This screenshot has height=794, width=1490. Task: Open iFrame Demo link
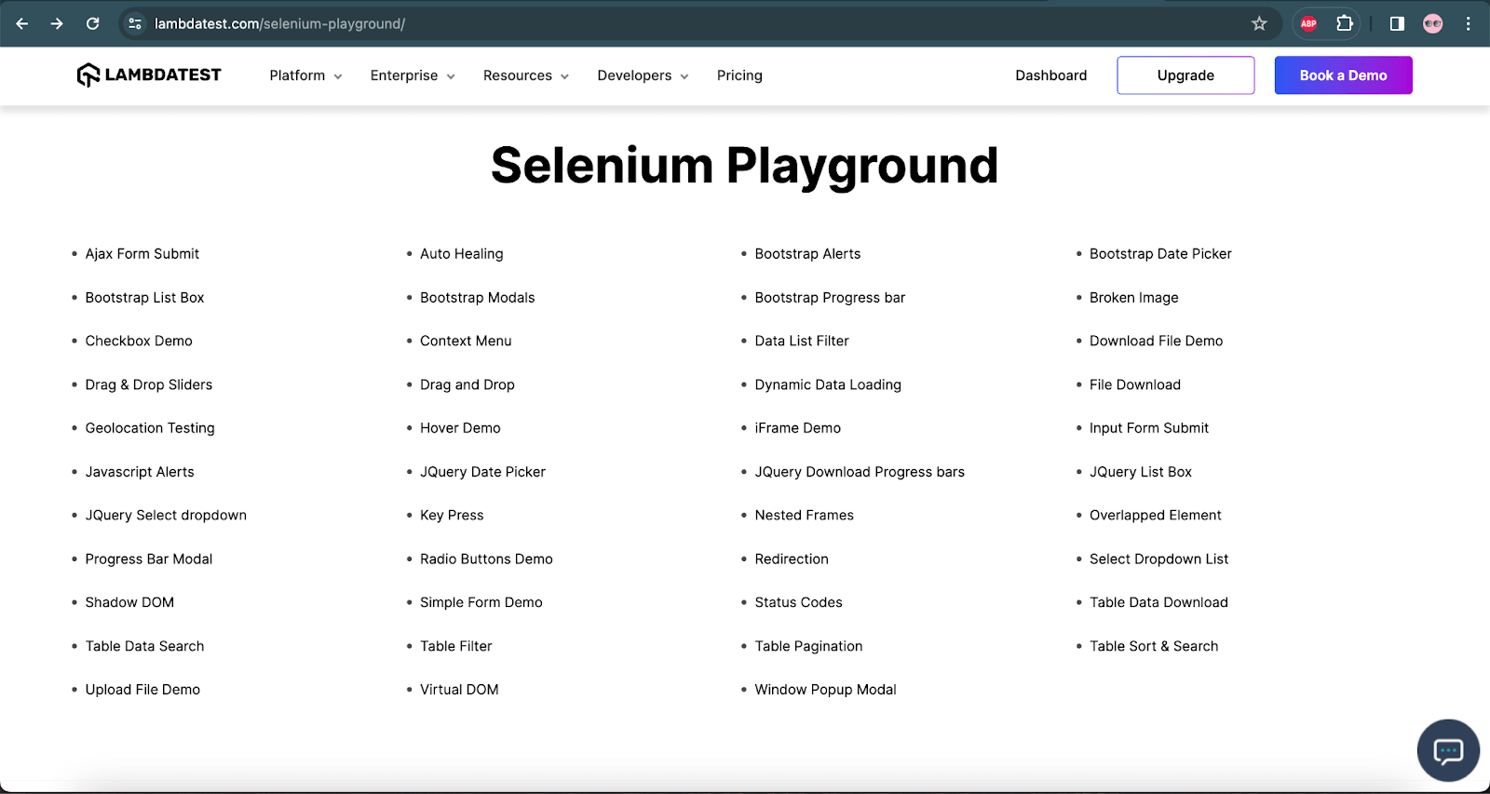pyautogui.click(x=797, y=428)
